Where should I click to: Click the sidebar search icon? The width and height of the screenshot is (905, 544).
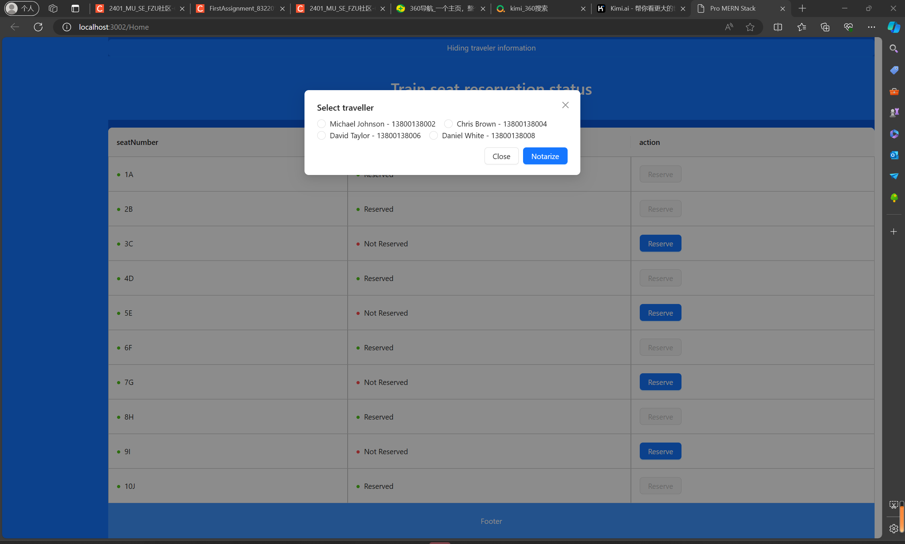point(894,49)
